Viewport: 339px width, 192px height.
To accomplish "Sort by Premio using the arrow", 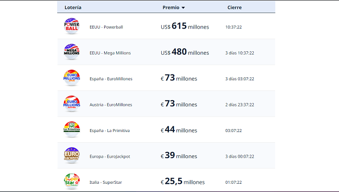I will pyautogui.click(x=183, y=8).
